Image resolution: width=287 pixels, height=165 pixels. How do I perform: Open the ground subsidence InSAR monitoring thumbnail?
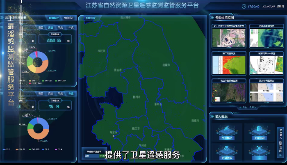tap(266, 64)
